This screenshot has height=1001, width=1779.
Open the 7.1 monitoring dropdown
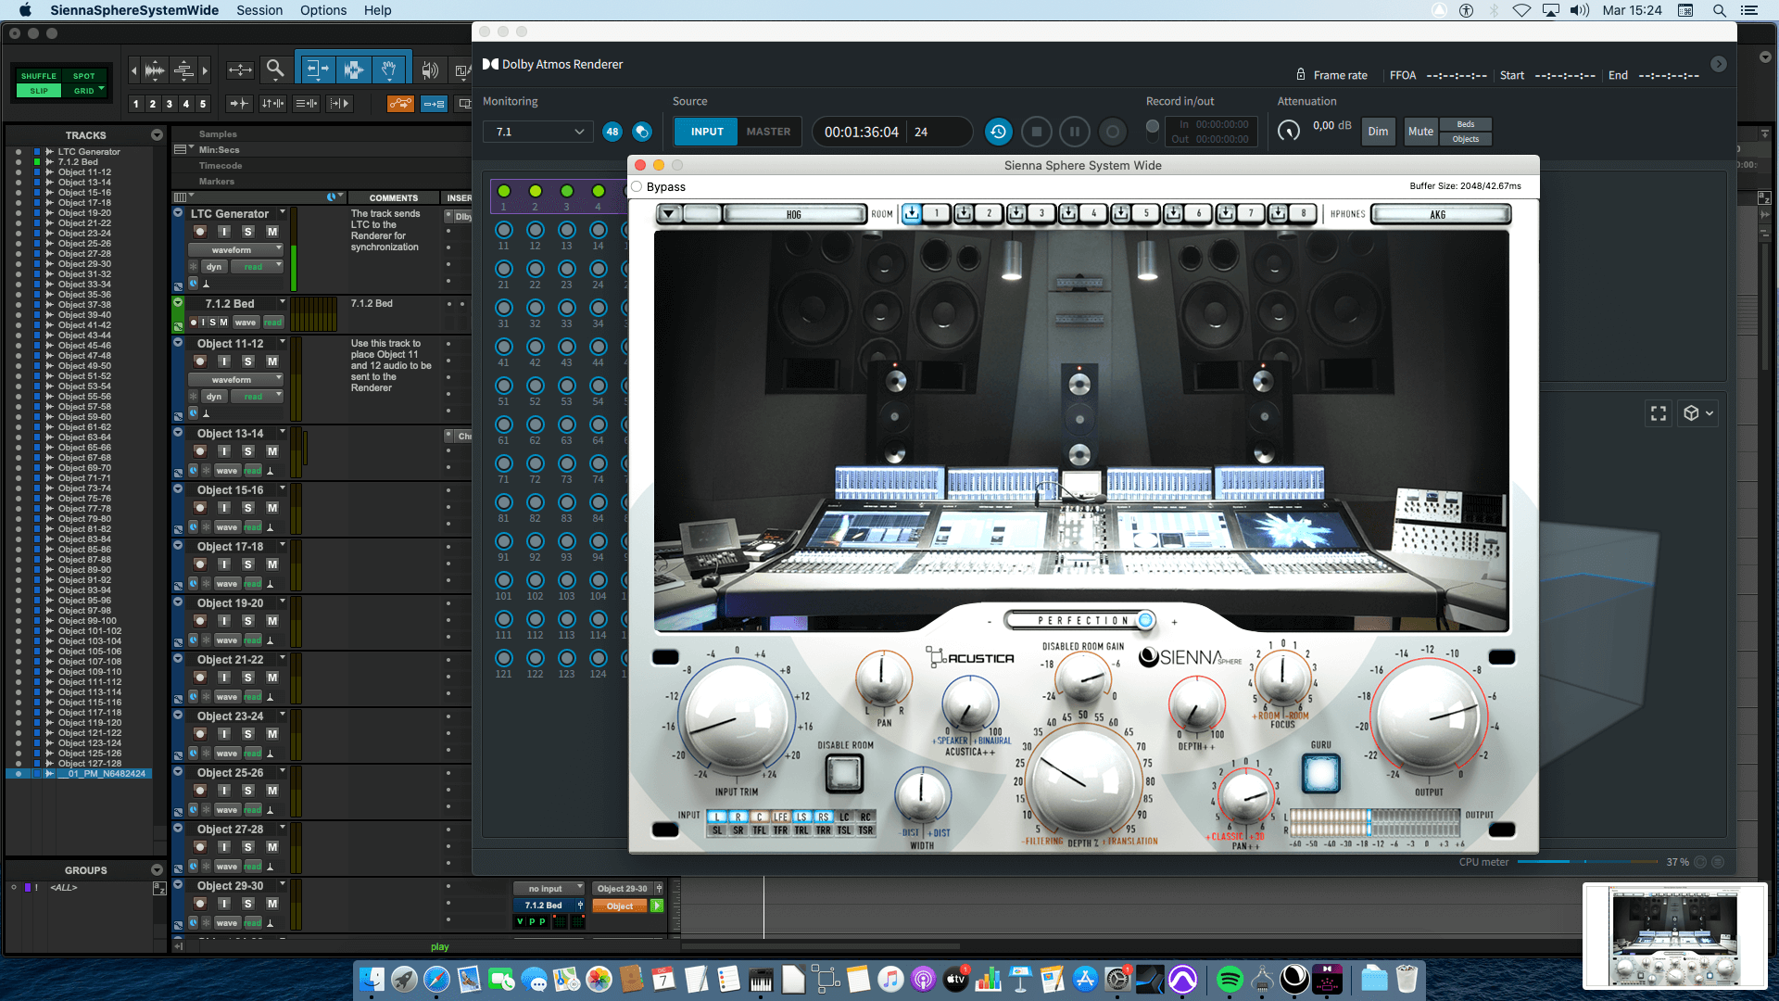[538, 132]
